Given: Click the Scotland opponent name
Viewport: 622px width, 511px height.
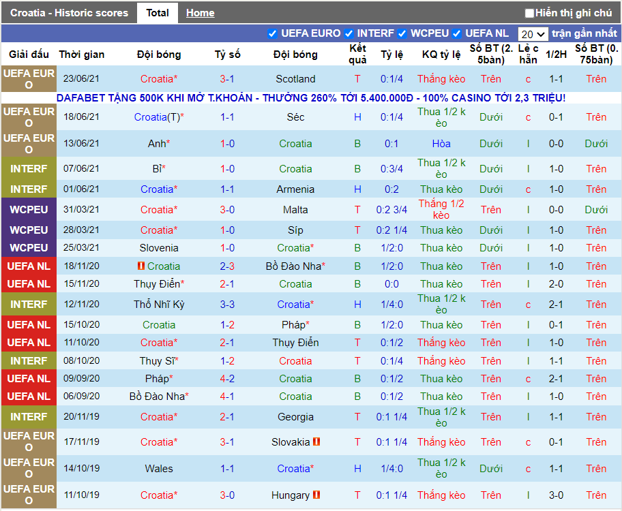Looking at the screenshot, I should tap(295, 79).
